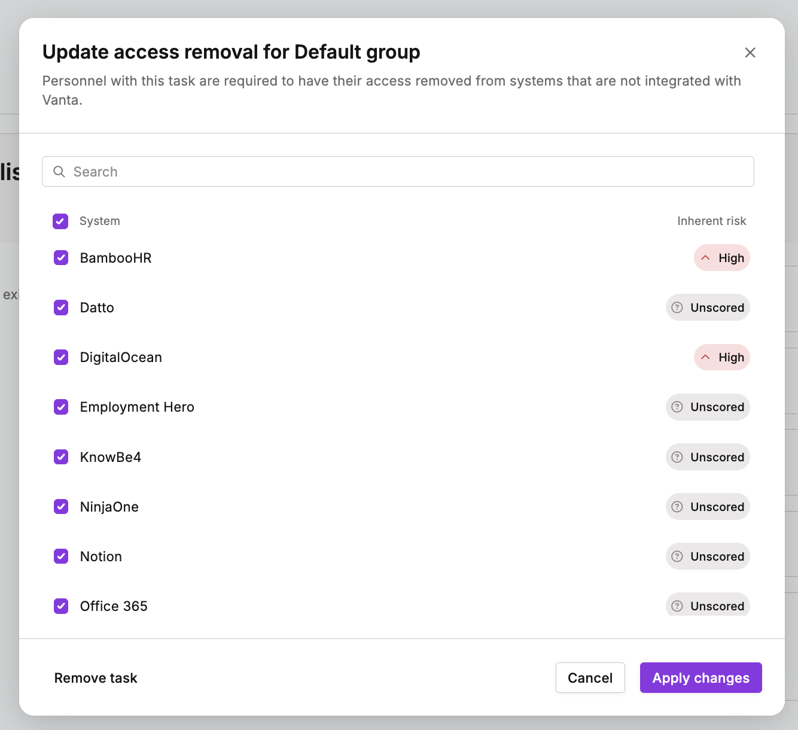Click the Remove task button
This screenshot has width=798, height=730.
pos(96,678)
